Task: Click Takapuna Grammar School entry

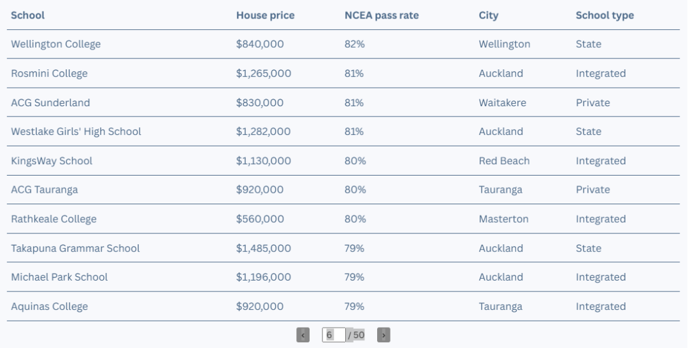Action: coord(75,248)
